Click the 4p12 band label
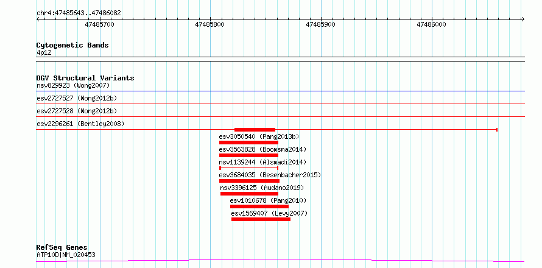This screenshot has width=542, height=268. [44, 52]
